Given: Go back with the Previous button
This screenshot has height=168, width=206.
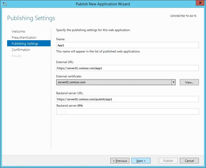Looking at the screenshot, I should [x=120, y=161].
